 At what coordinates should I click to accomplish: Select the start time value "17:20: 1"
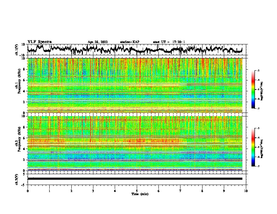tap(179, 42)
